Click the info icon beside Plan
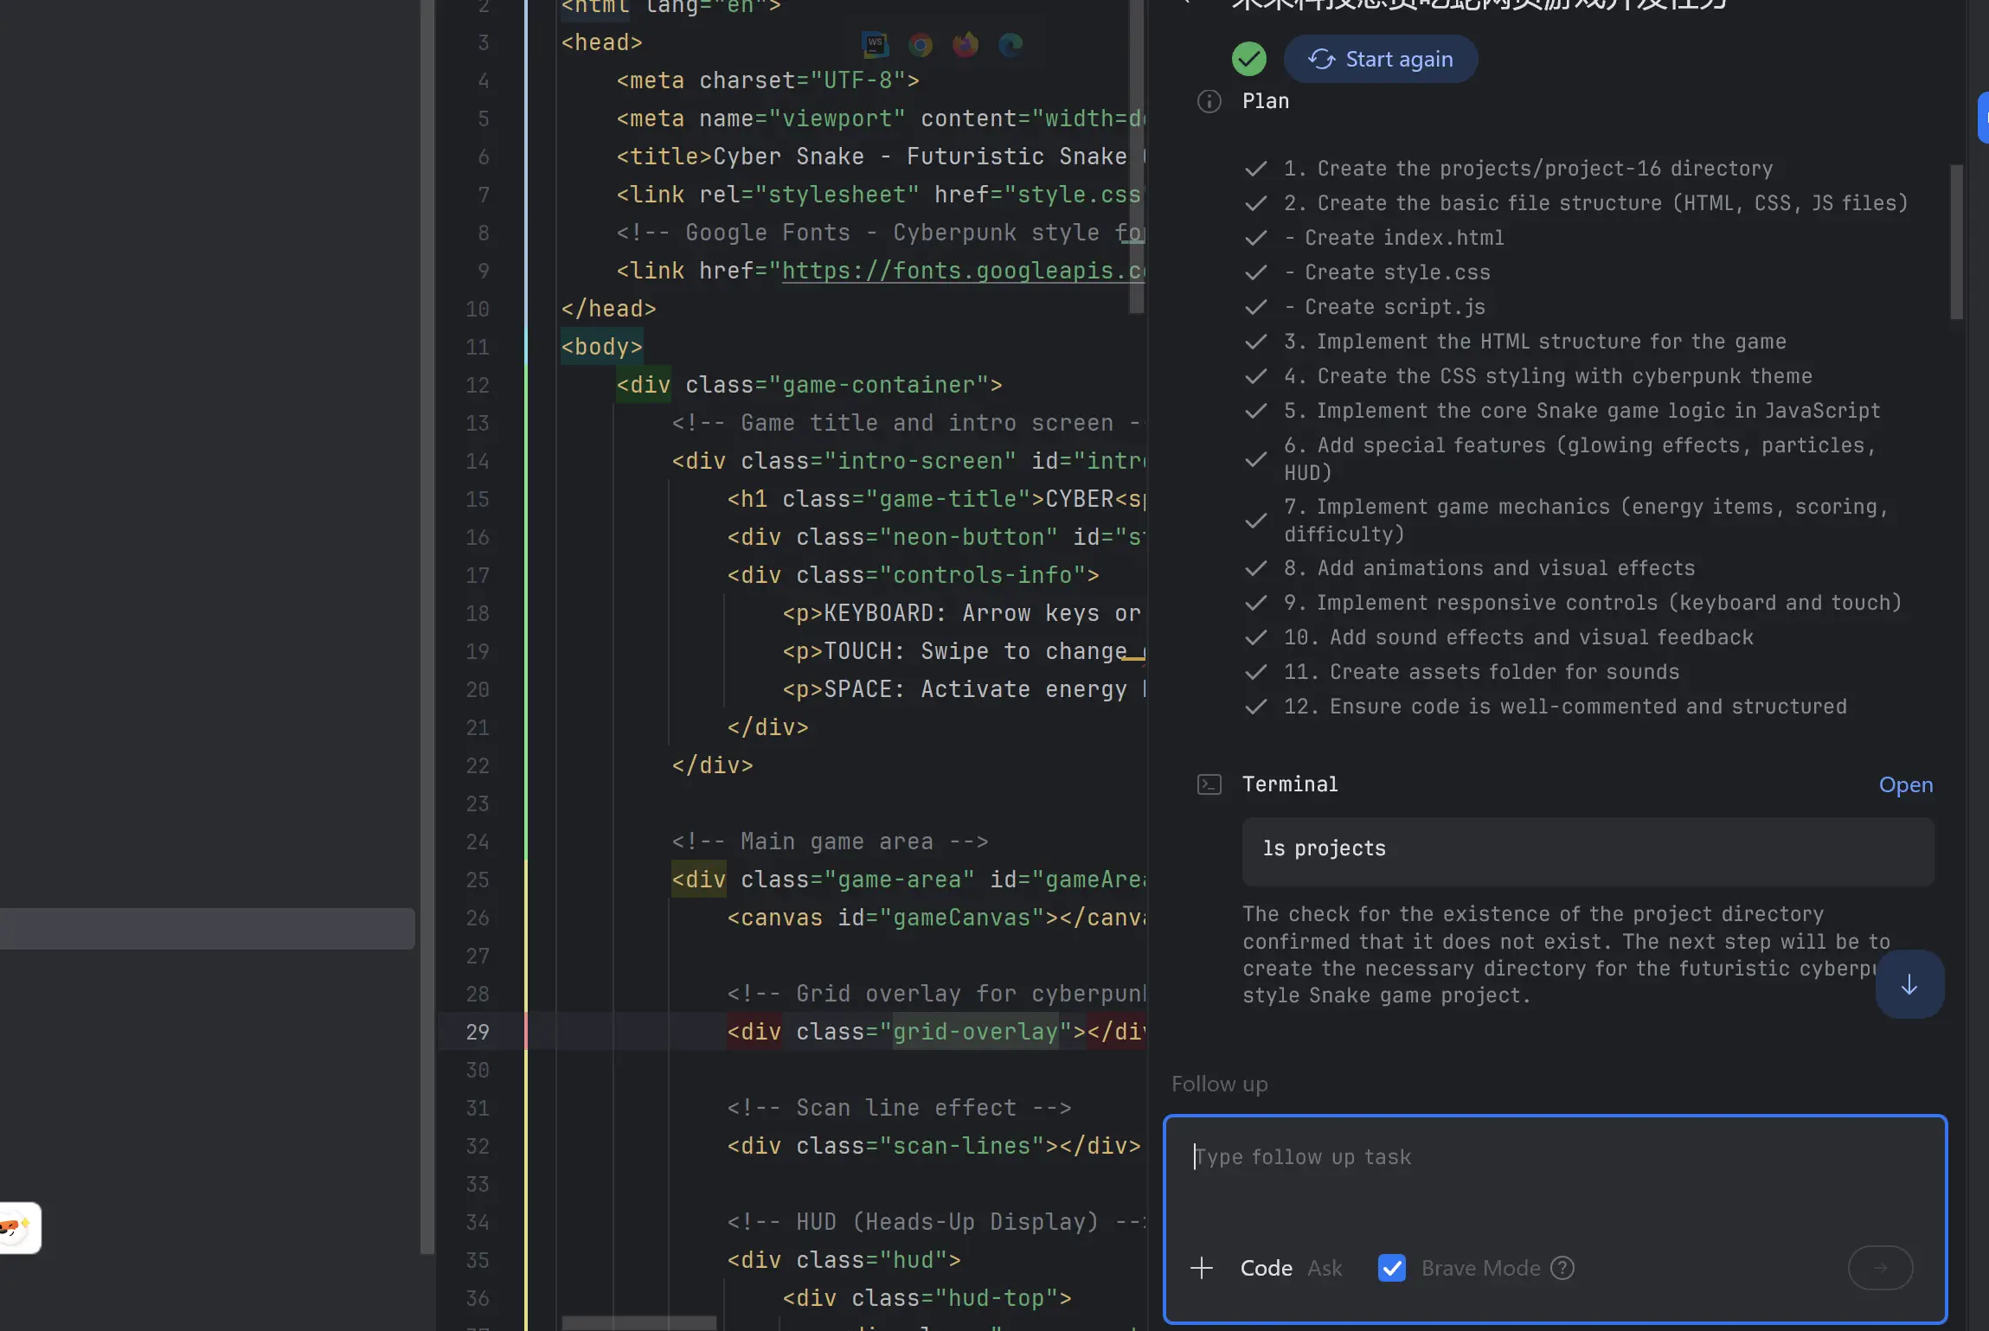 [1209, 101]
